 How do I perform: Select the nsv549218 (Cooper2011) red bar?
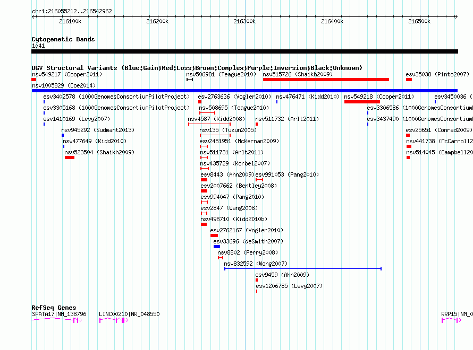point(362,102)
